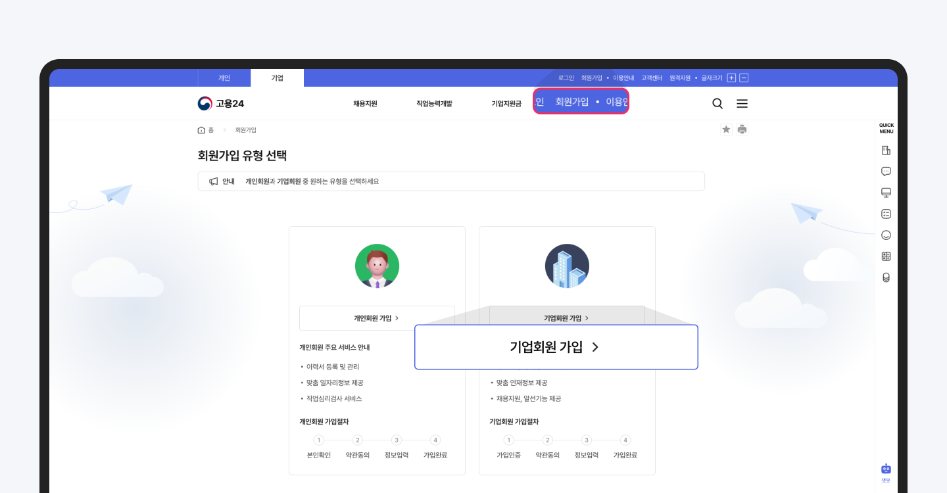The width and height of the screenshot is (947, 493).
Task: Click the 채용지원, 알선기능 제공 item
Action: click(528, 398)
